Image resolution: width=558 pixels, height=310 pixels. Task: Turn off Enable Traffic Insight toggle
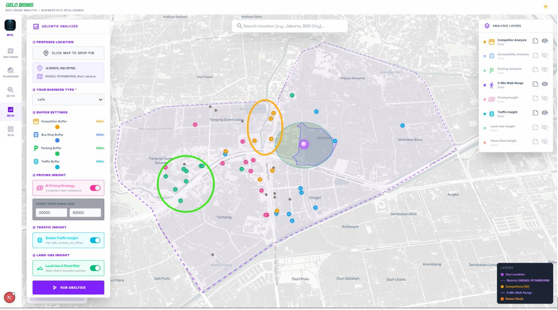click(95, 240)
